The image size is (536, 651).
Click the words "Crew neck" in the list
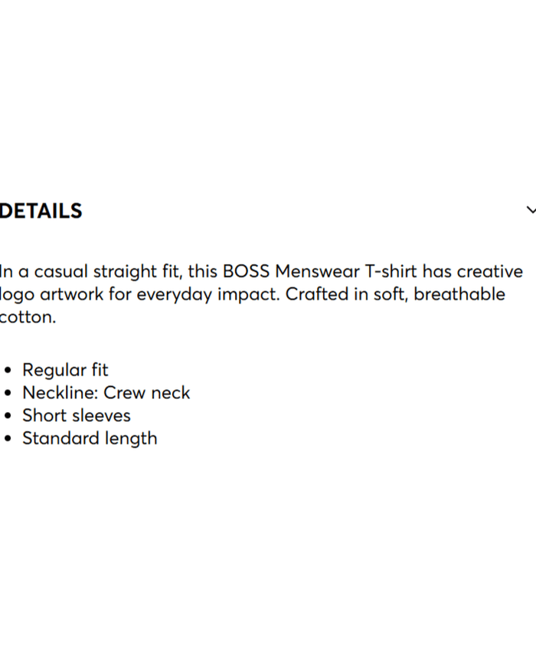pyautogui.click(x=147, y=393)
